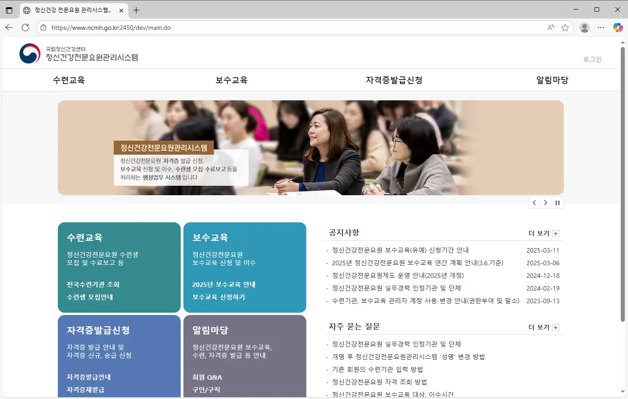628x399 pixels.
Task: Open the Copilot icon in browser toolbar
Action: [618, 28]
